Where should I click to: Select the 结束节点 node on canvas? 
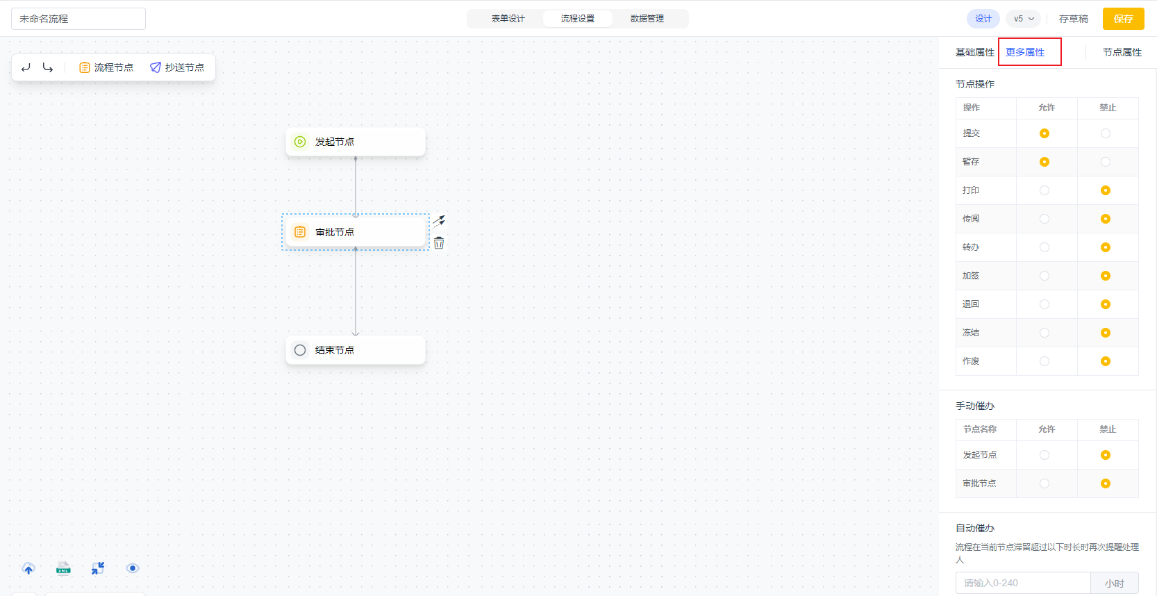(356, 350)
